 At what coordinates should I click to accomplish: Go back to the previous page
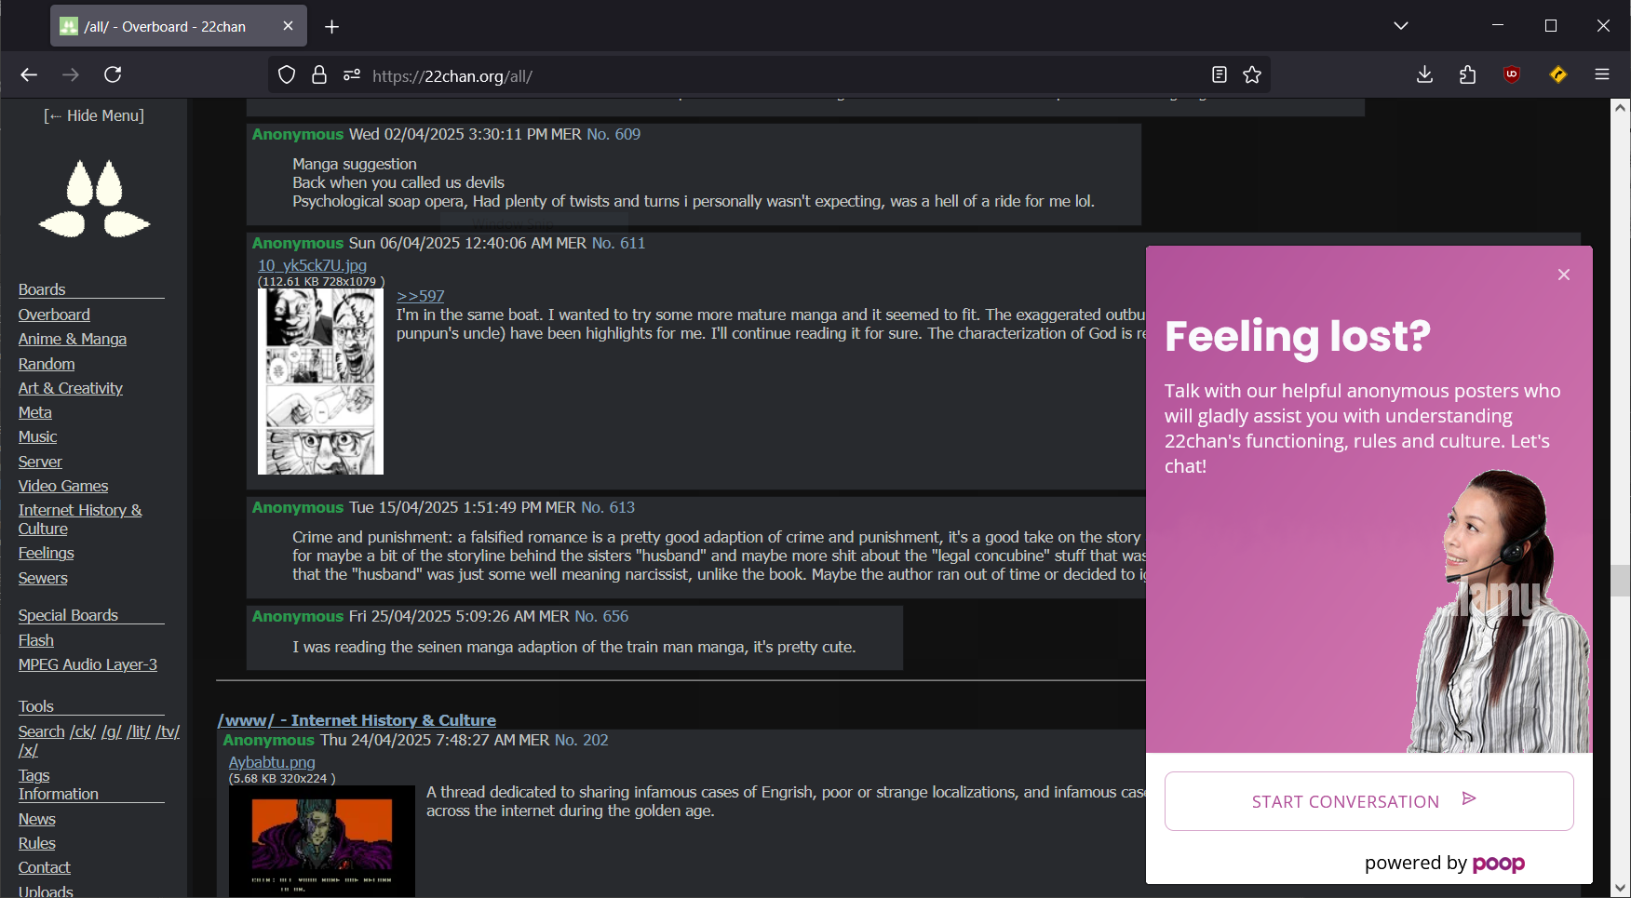(29, 74)
